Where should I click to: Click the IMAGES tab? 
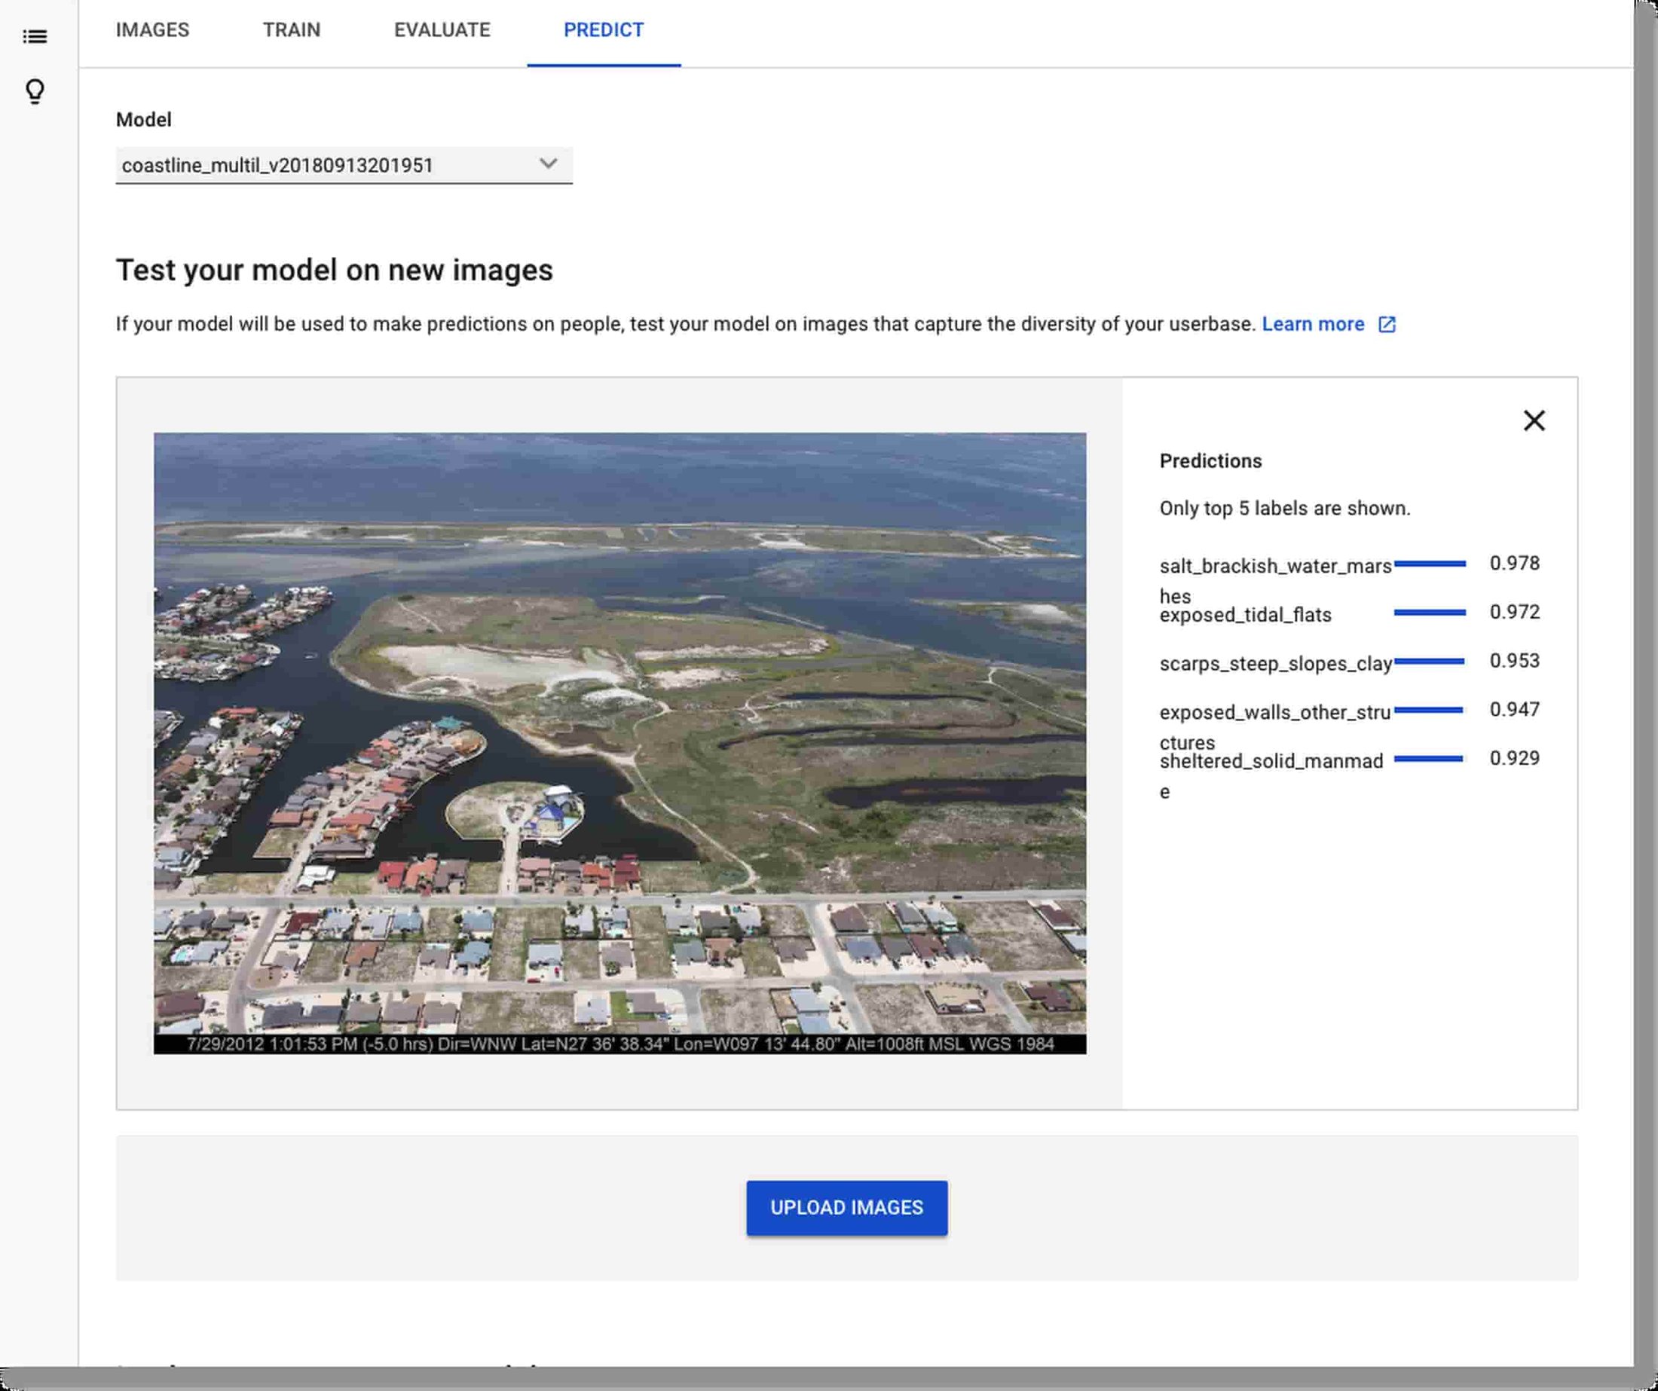tap(153, 30)
